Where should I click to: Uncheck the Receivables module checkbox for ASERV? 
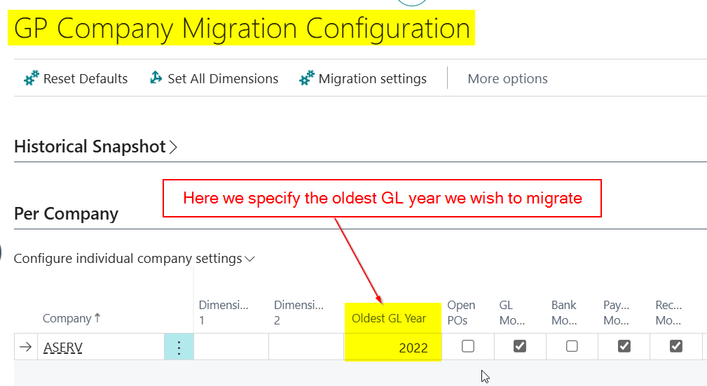pyautogui.click(x=675, y=346)
